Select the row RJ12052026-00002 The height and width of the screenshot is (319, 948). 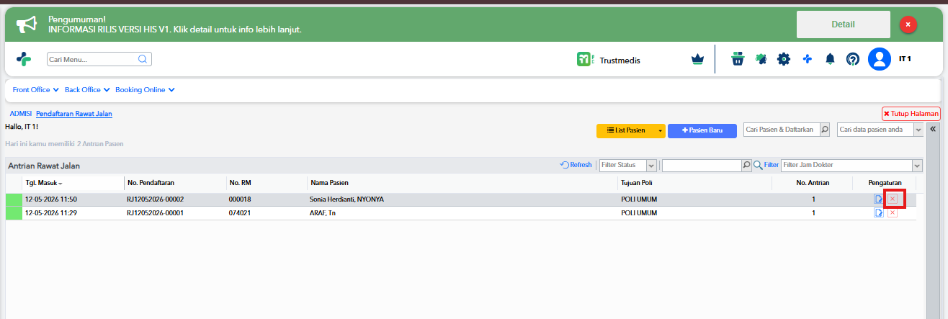pyautogui.click(x=461, y=199)
